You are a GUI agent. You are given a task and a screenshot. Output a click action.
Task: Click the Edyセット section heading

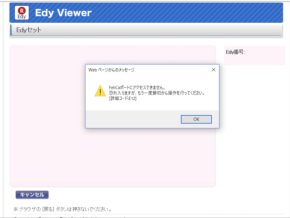(x=29, y=30)
